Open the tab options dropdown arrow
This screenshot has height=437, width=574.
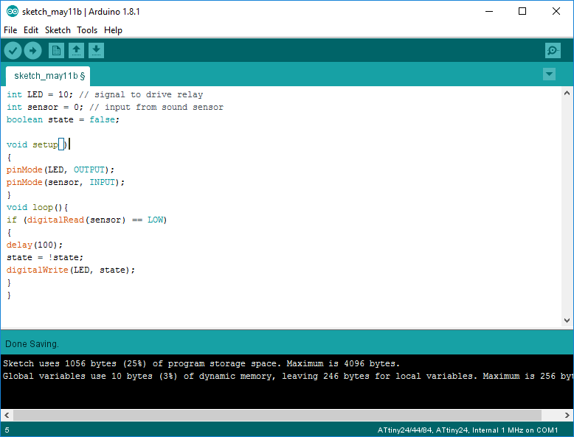pyautogui.click(x=549, y=74)
